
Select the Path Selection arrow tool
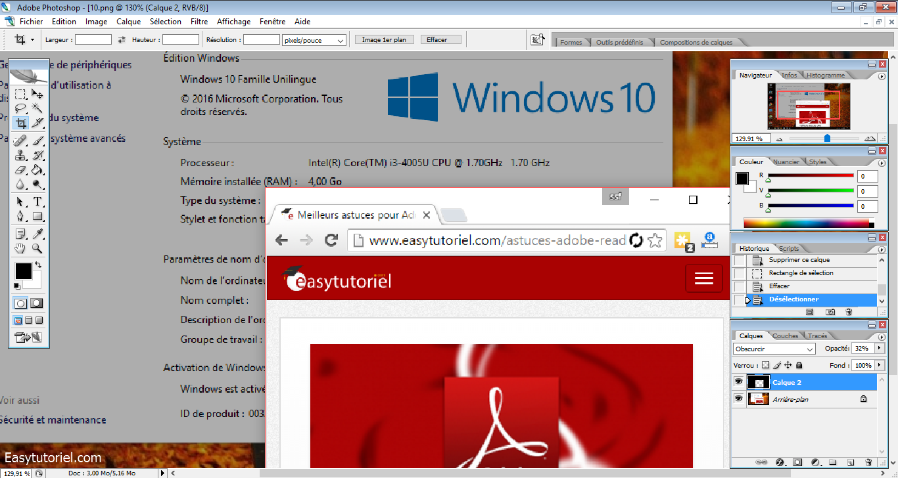click(21, 202)
